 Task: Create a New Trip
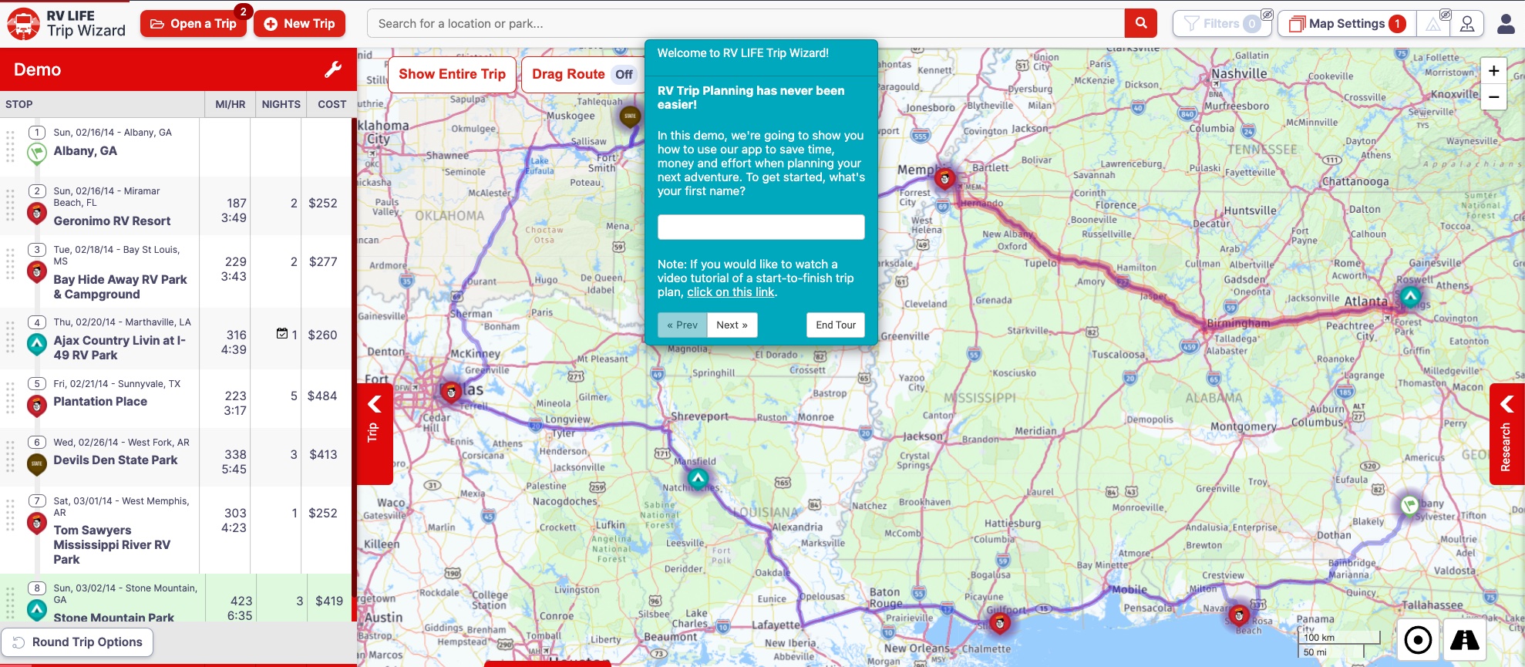click(x=299, y=24)
